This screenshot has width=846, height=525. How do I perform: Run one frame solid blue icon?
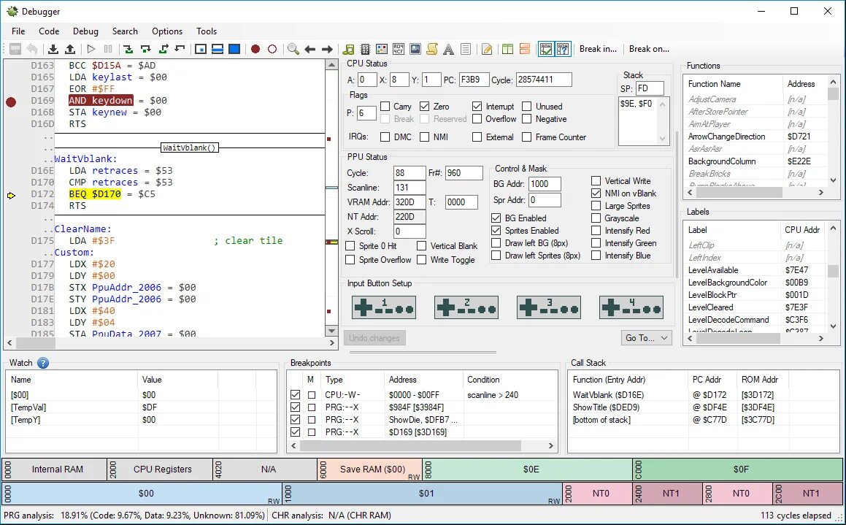tap(235, 49)
